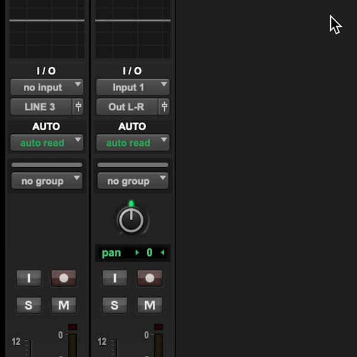The width and height of the screenshot is (357, 357).
Task: Solo the Input 1 track
Action: [115, 305]
